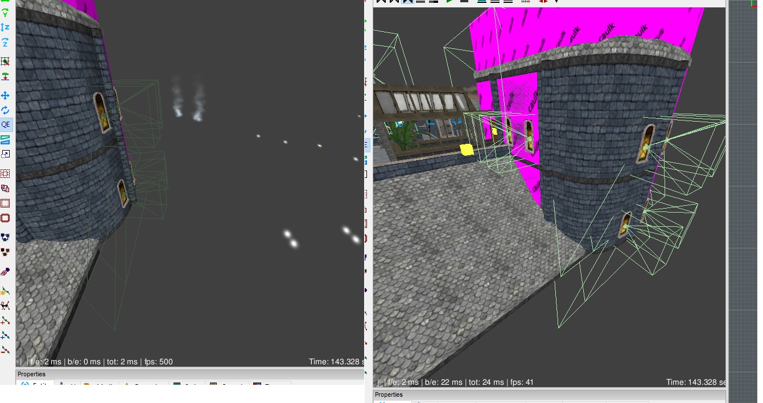This screenshot has width=763, height=403.
Task: Click the Properties panel header under left viewport
Action: (x=32, y=374)
